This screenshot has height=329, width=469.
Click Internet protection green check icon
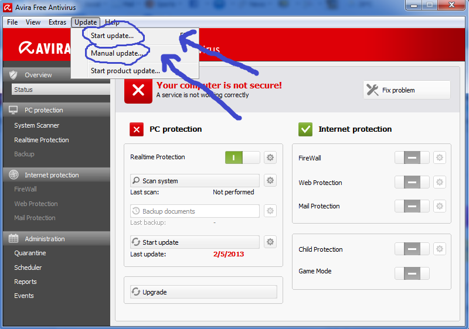coord(305,129)
